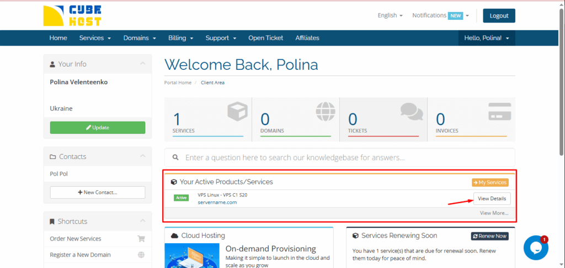Click the Invoices credit card icon tile
This screenshot has width=565, height=268.
tap(499, 112)
